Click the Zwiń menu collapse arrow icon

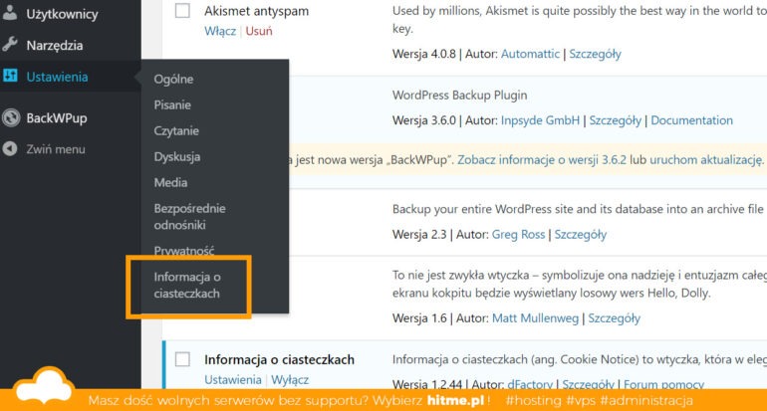[10, 149]
